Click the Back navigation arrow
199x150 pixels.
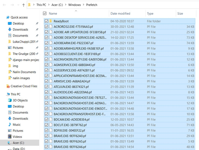(5, 5)
